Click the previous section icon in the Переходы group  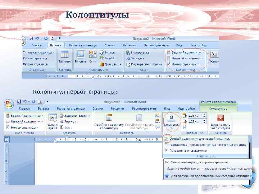click(158, 116)
